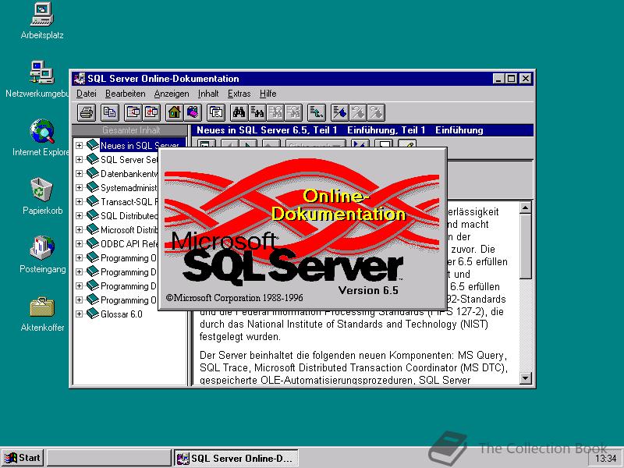Viewport: 624px width, 468px height.
Task: Click the document scrollbar down arrow
Action: point(525,378)
